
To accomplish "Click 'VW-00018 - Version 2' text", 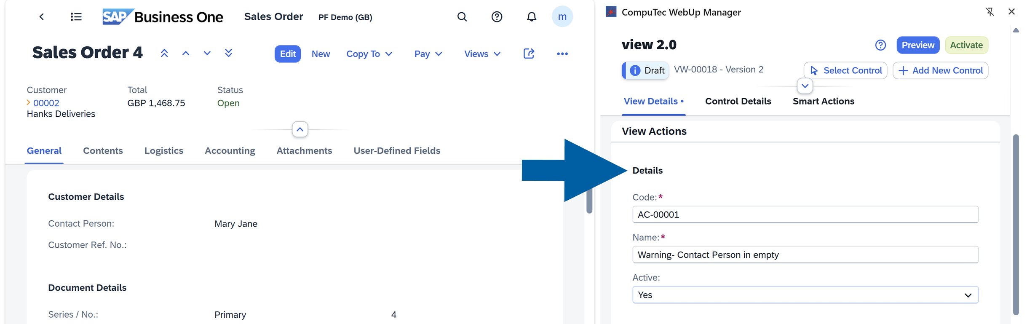I will [x=719, y=70].
